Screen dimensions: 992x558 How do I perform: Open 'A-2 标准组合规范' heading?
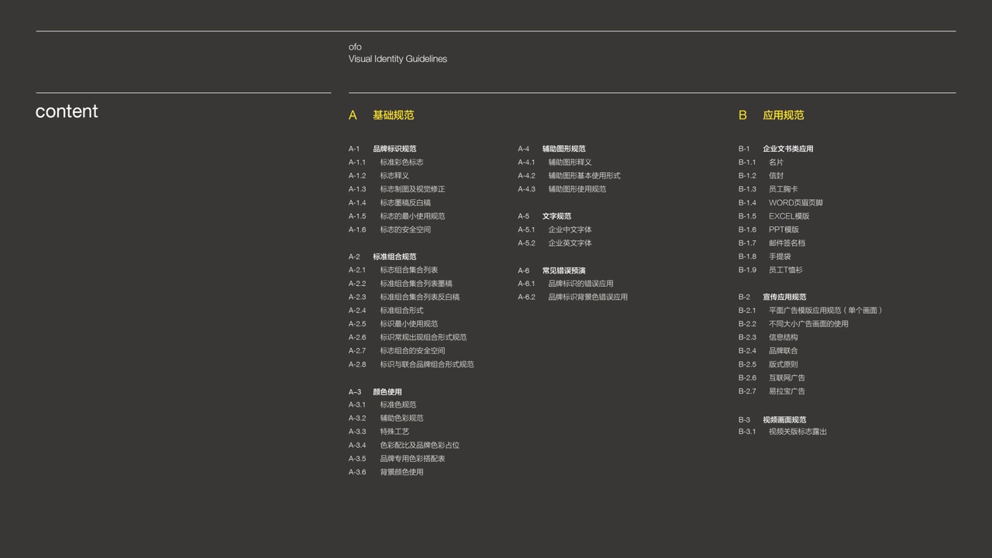[382, 257]
